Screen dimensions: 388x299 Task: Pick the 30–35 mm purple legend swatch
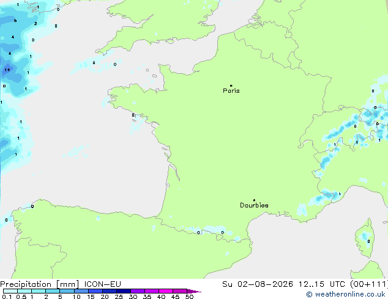[x=137, y=291]
